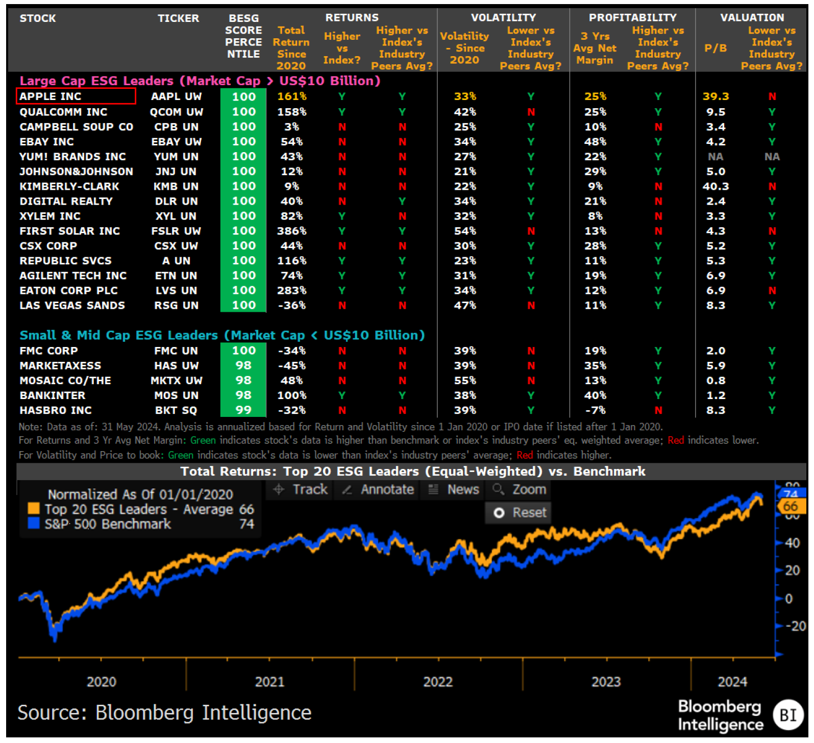Select the highlighted APPLE INC row
This screenshot has height=743, width=814.
[x=76, y=96]
